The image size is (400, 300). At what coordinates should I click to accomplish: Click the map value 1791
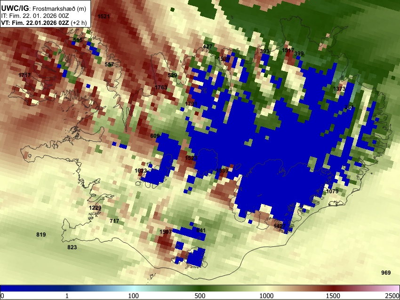192,104
